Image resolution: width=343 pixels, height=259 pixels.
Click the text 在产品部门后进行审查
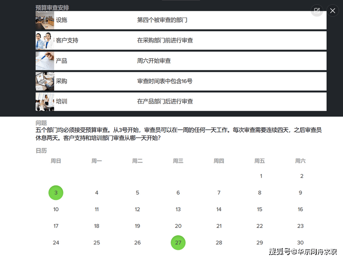tap(165, 101)
